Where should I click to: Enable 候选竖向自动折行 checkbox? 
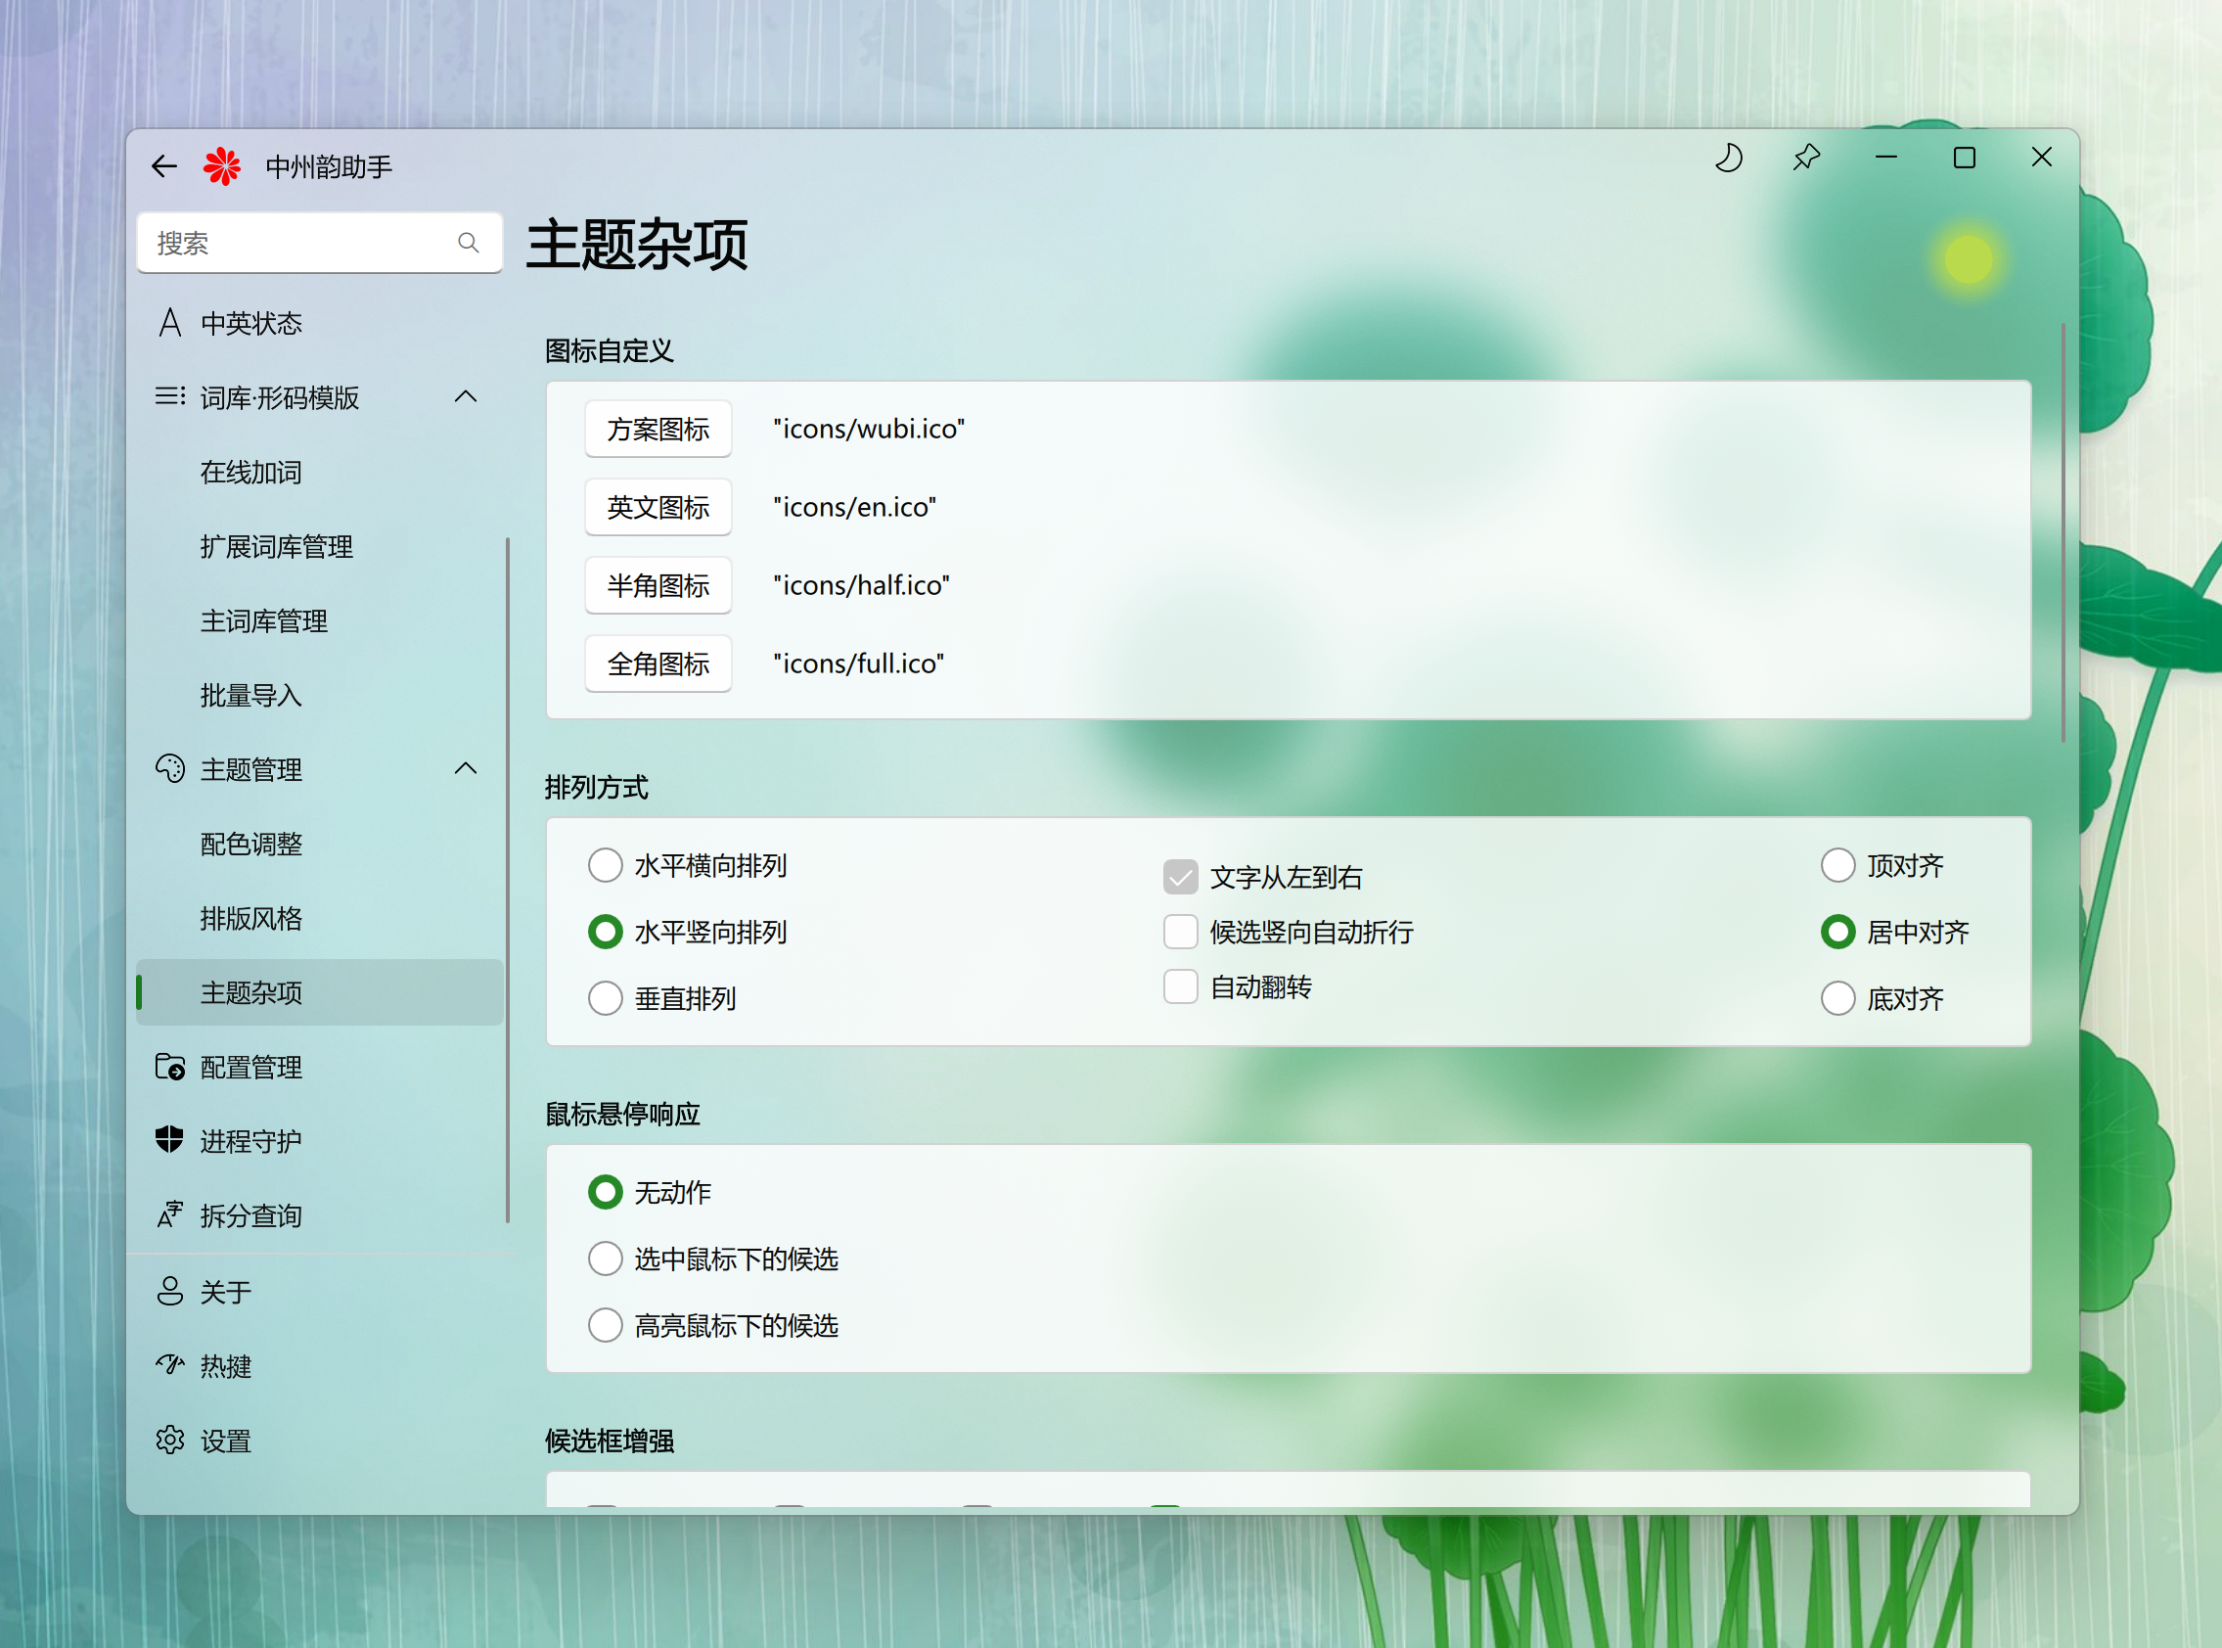click(1180, 932)
